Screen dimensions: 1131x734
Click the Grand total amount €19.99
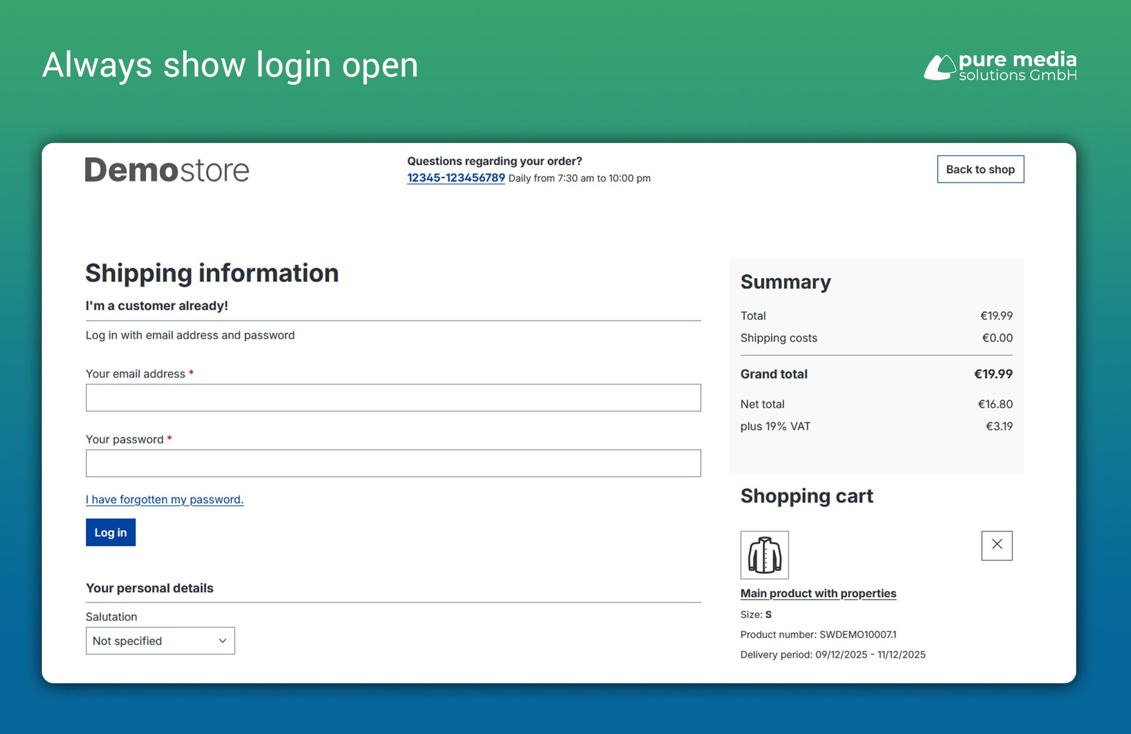point(993,374)
